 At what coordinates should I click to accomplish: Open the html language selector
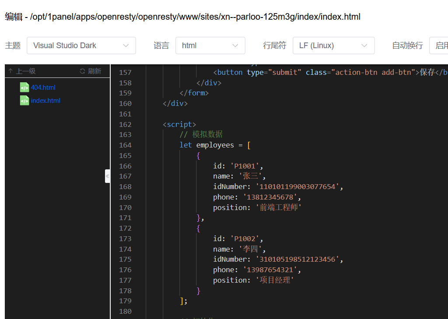click(210, 46)
